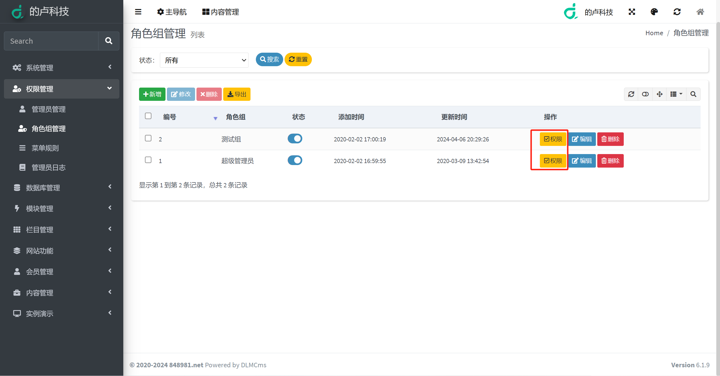The width and height of the screenshot is (720, 376).
Task: Click the refresh icon in top-right table toolbar
Action: [x=631, y=94]
